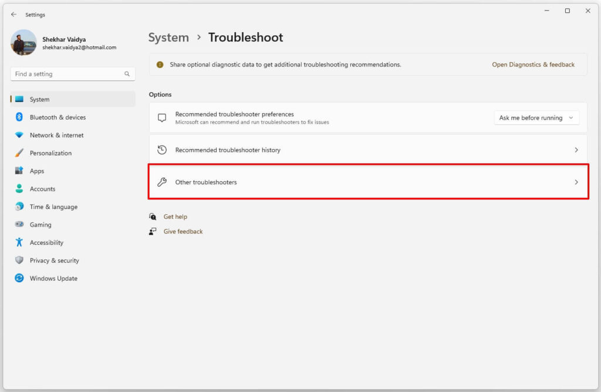The height and width of the screenshot is (392, 601).
Task: Click the Get help link
Action: (176, 217)
